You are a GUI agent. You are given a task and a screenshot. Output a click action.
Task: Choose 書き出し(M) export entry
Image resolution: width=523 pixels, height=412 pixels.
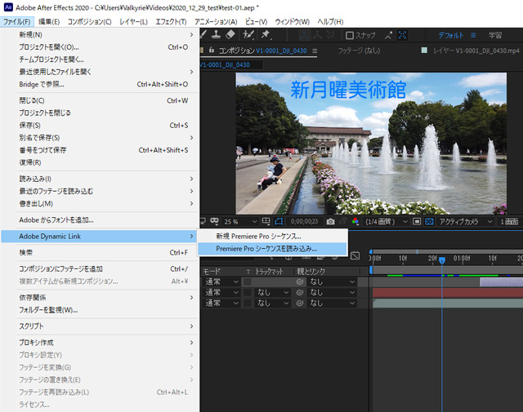pos(100,203)
